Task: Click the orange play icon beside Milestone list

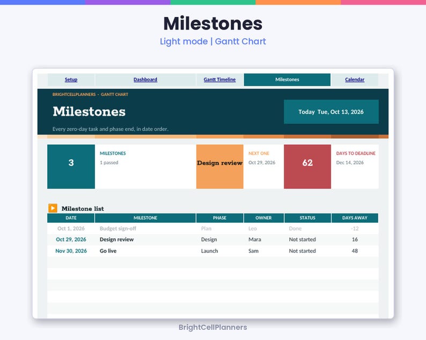Action: (x=53, y=208)
